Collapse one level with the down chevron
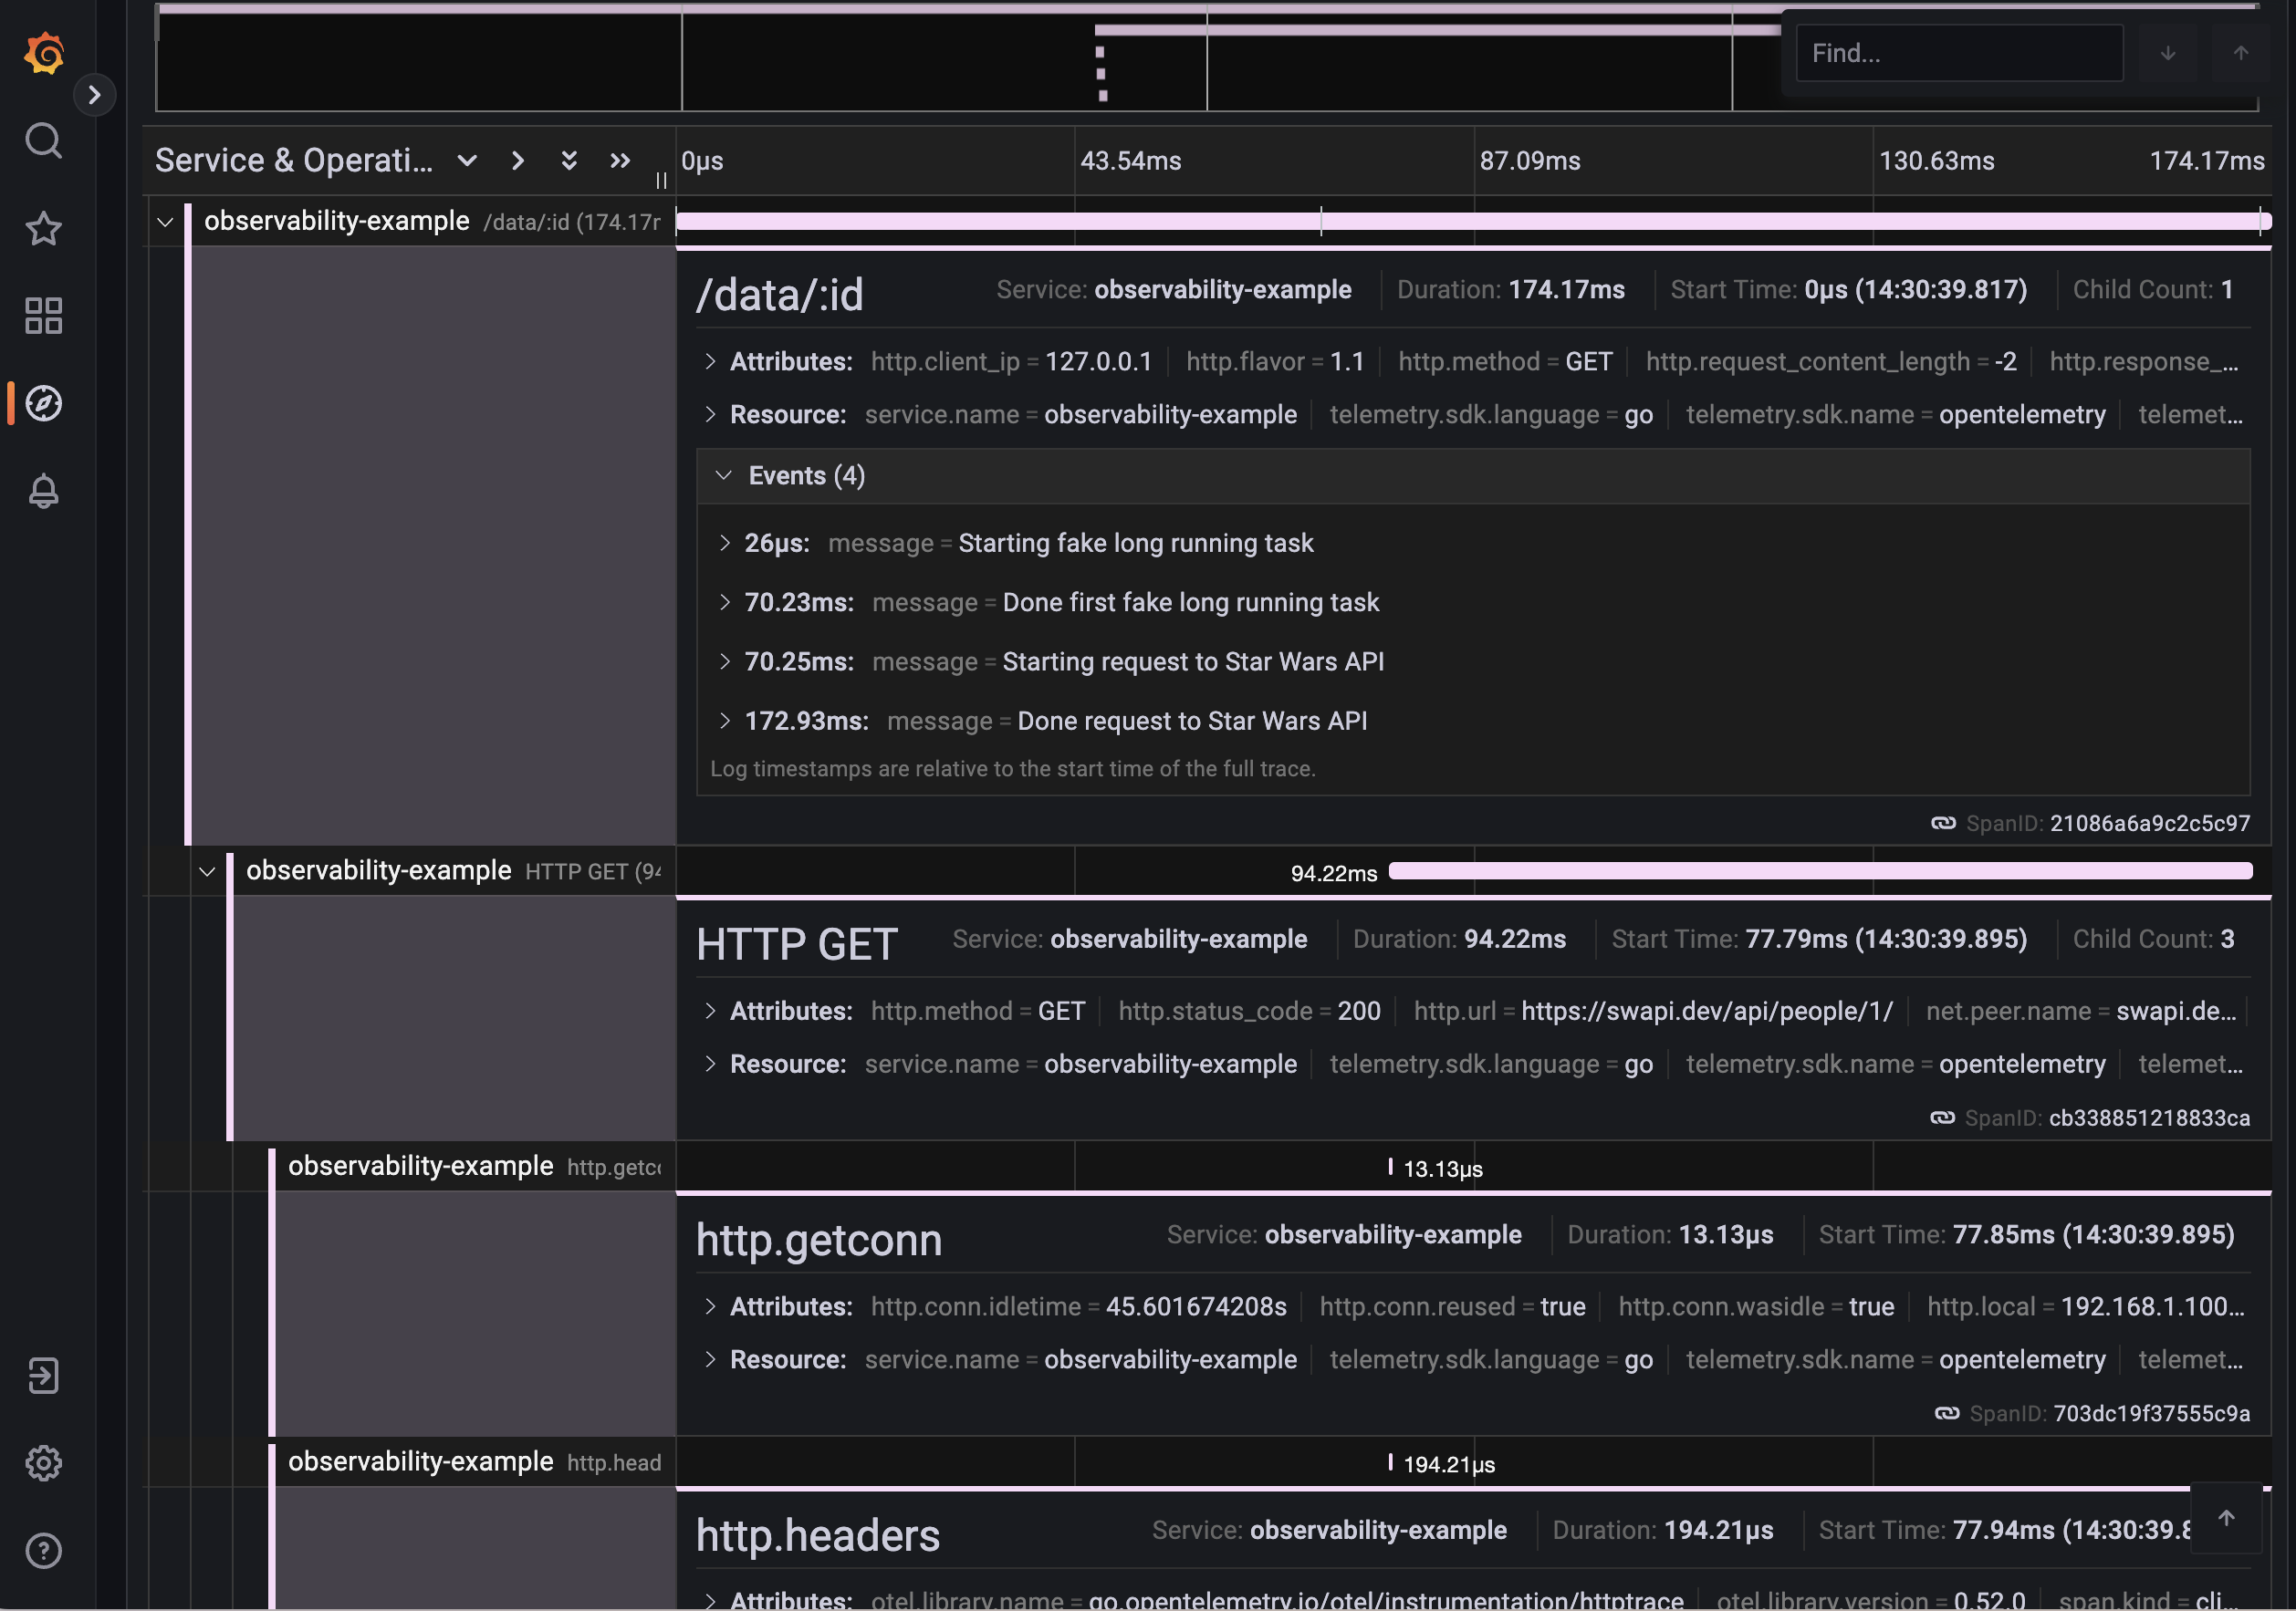The image size is (2296, 1611). [466, 161]
